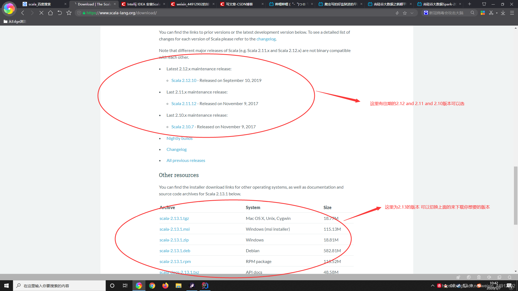Scroll down to see more downloads

click(516, 271)
